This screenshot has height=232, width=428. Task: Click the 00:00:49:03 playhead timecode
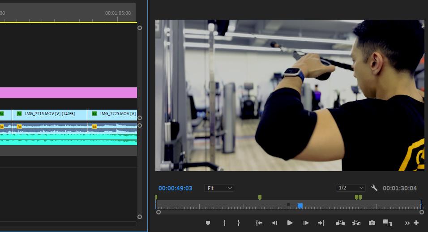(x=175, y=188)
